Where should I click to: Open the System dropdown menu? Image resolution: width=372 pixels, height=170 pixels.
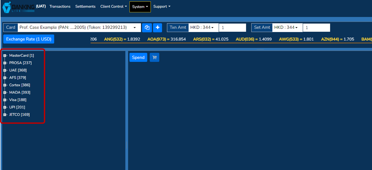[x=140, y=7]
